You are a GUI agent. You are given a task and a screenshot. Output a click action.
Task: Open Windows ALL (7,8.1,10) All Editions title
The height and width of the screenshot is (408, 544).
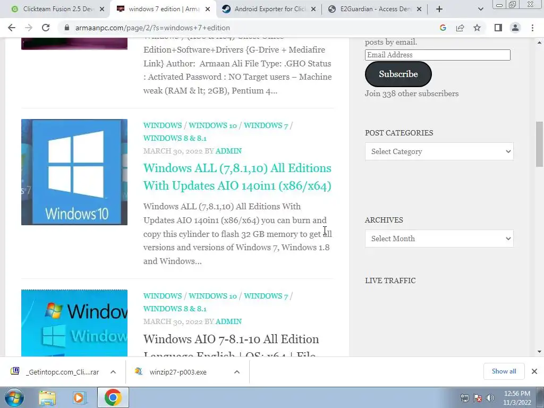click(x=237, y=177)
